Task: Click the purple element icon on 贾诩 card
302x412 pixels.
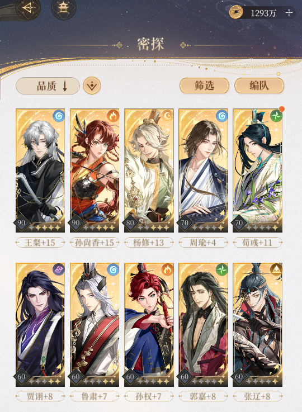Action: pyautogui.click(x=58, y=269)
